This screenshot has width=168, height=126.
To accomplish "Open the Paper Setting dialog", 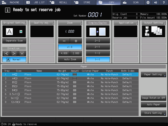I will point(153,74).
